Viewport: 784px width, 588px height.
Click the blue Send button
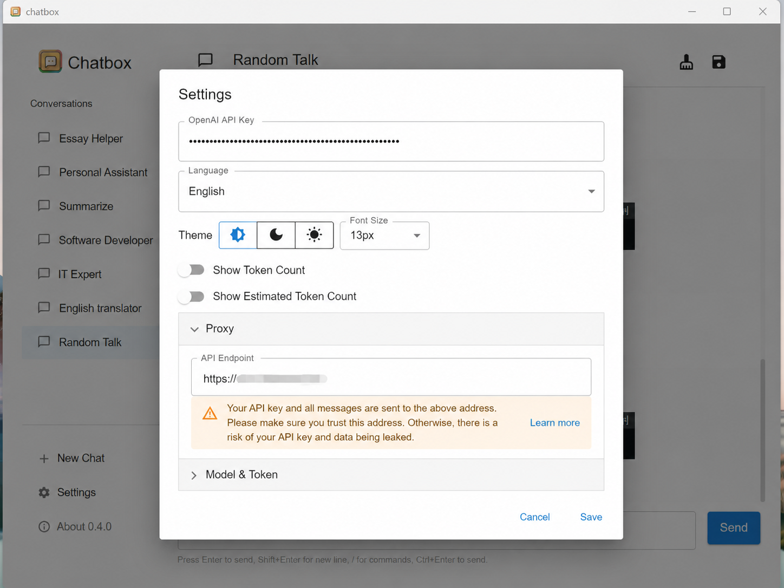coord(734,527)
